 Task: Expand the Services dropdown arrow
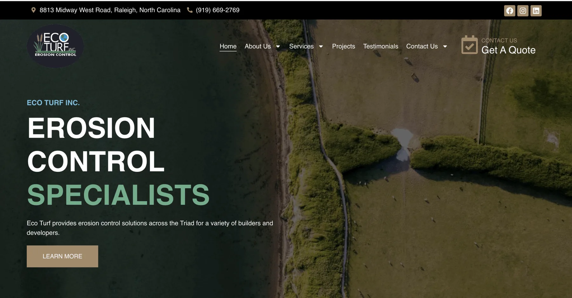321,47
